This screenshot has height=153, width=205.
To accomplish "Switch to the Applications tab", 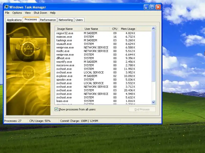I will pos(14,20).
